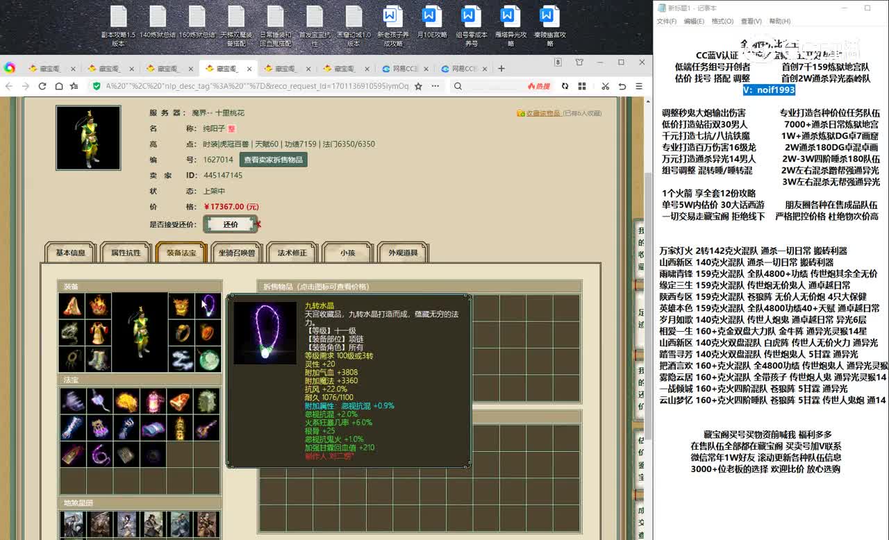Click the white cloud ribbon equipment icon

pyautogui.click(x=181, y=359)
